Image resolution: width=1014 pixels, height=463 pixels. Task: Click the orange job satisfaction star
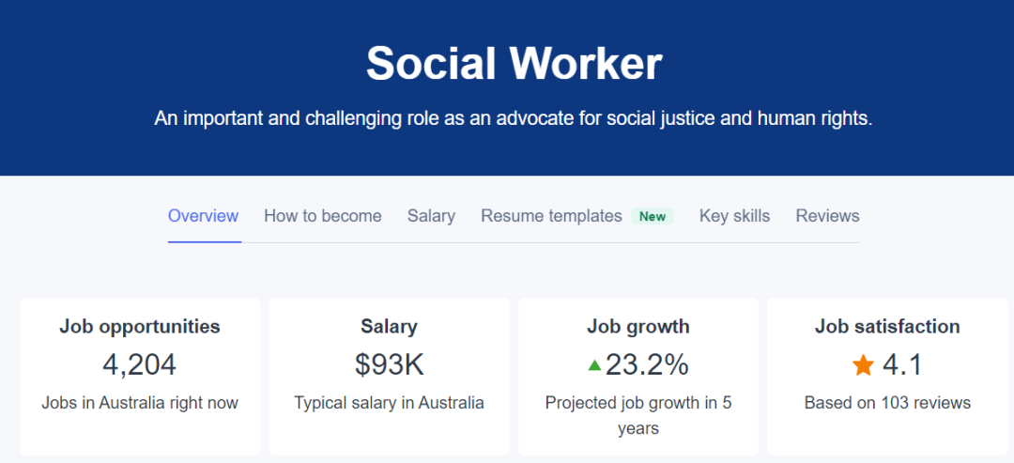863,365
